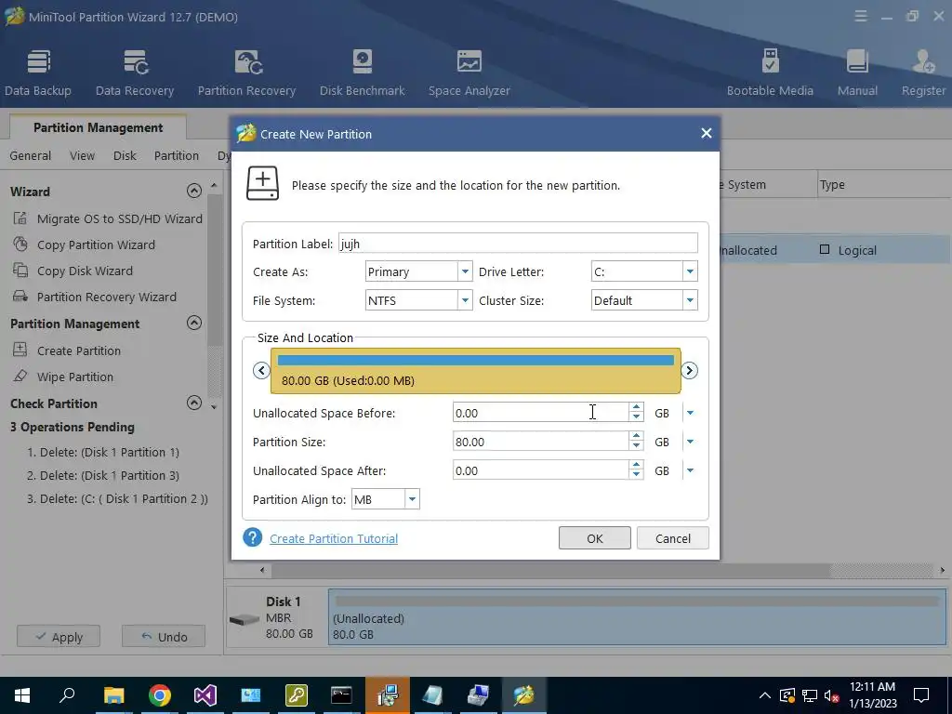
Task: Click the Partition Label text field
Action: 518,243
